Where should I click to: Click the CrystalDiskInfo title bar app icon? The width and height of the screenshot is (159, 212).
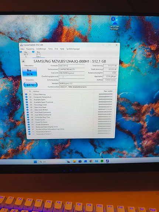[x=21, y=45]
